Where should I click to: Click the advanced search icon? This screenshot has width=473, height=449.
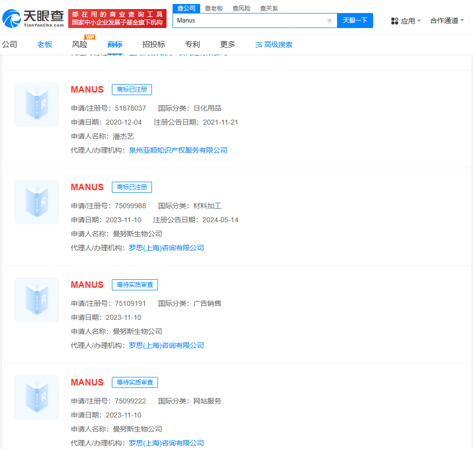point(258,45)
